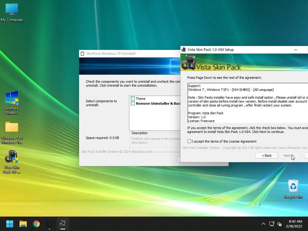Open the Start menu from the taskbar

(x=10, y=224)
